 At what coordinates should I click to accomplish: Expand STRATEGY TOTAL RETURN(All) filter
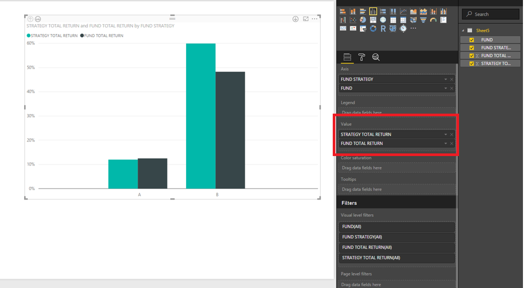pos(397,258)
